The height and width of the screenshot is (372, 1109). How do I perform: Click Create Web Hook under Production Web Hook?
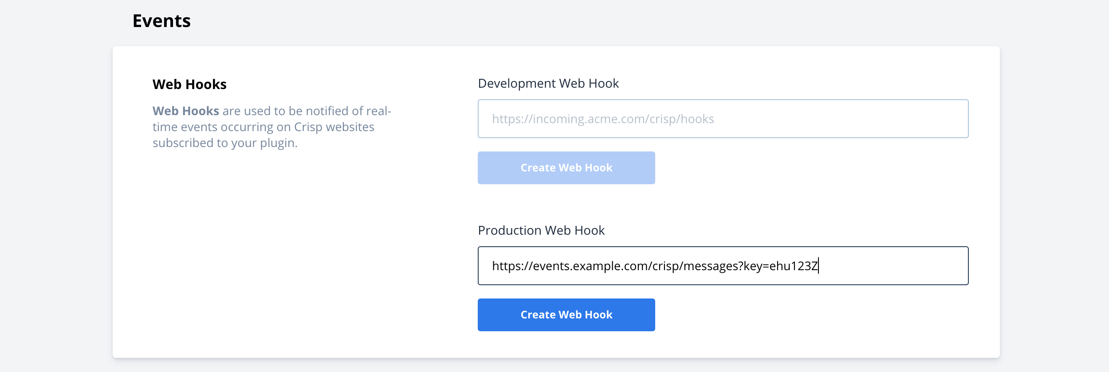566,315
